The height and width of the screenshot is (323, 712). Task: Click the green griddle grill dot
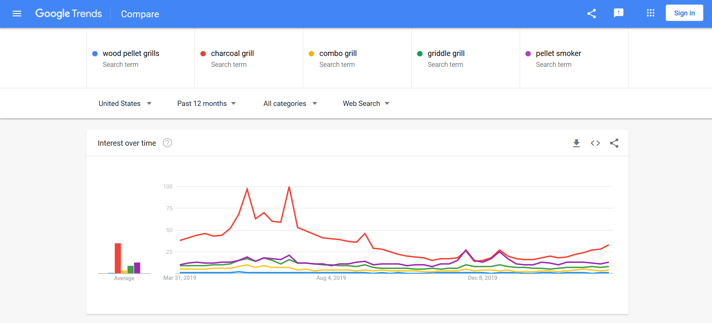pos(420,54)
